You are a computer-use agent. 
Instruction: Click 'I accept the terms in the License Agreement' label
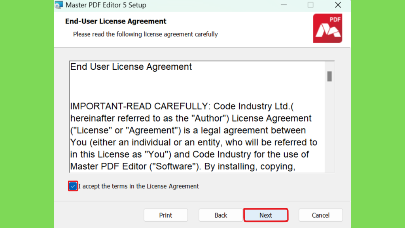coord(138,186)
